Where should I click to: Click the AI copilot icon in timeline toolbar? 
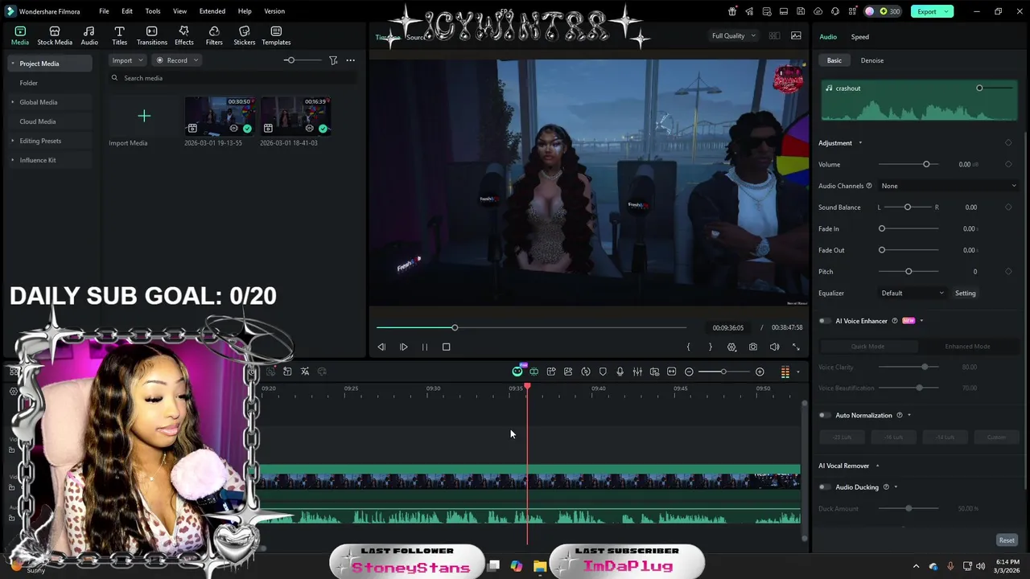point(517,372)
